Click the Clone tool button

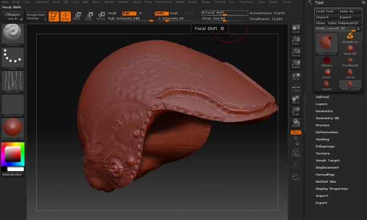tap(321, 23)
